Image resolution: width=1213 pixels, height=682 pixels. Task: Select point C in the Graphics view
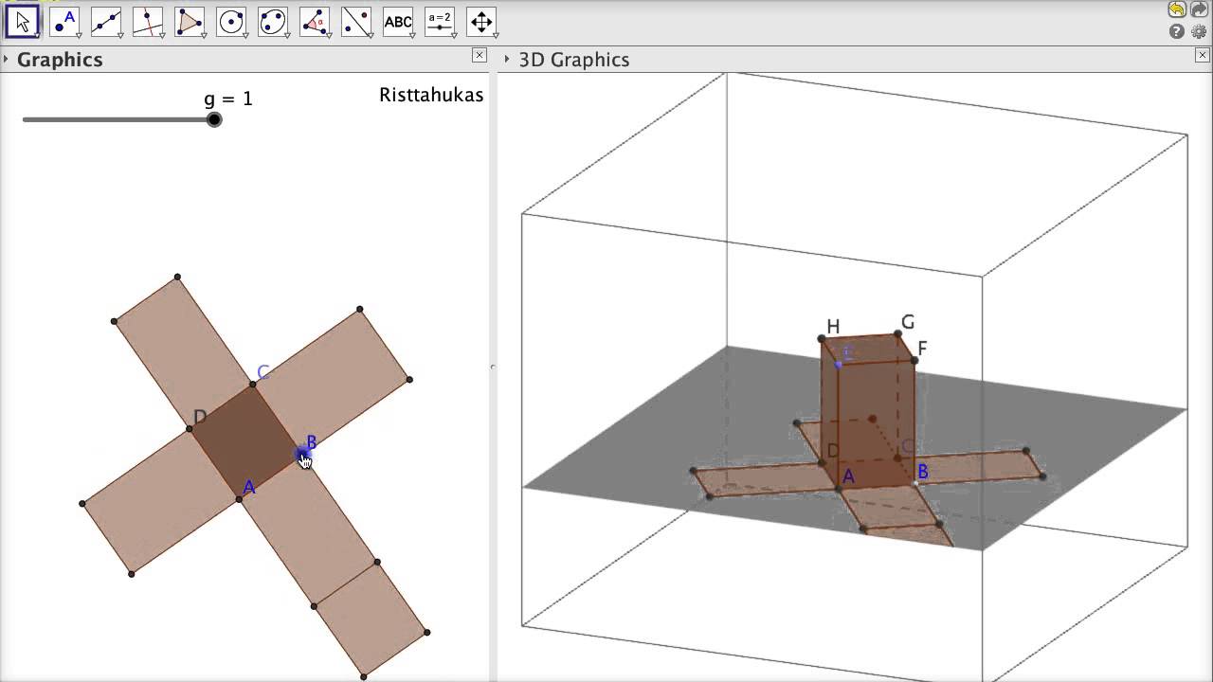click(x=252, y=385)
